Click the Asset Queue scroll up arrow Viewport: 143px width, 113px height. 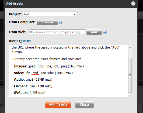[x=130, y=47]
